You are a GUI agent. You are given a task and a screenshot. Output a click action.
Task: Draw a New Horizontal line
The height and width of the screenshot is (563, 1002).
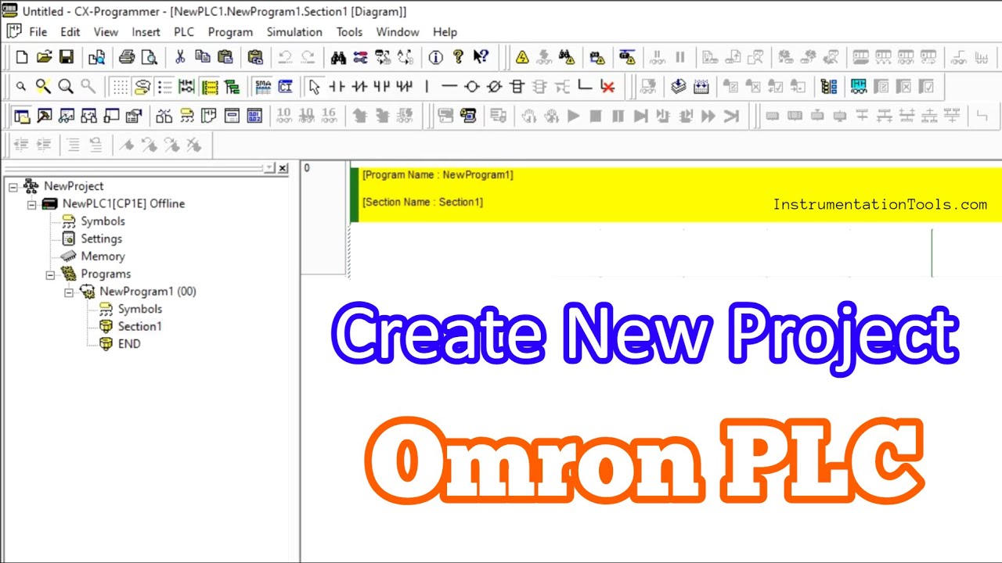pos(449,87)
